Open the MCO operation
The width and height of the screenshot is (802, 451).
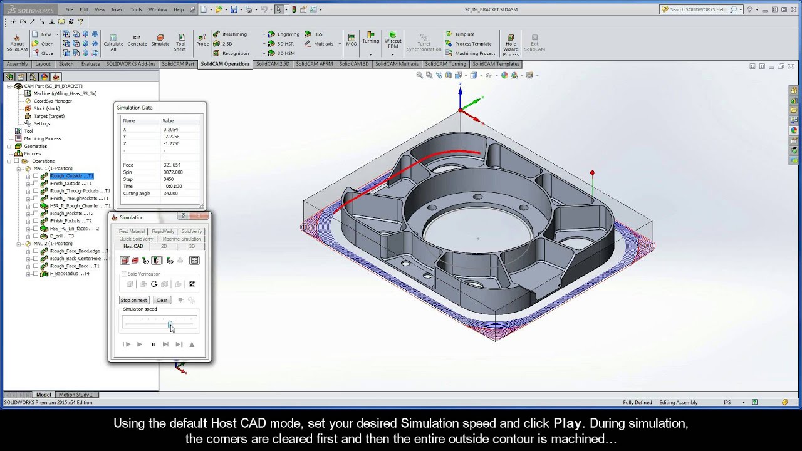point(352,41)
